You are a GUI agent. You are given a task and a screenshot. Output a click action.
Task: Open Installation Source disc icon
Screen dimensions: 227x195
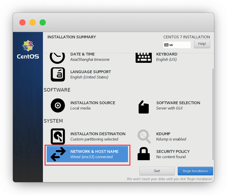point(58,105)
